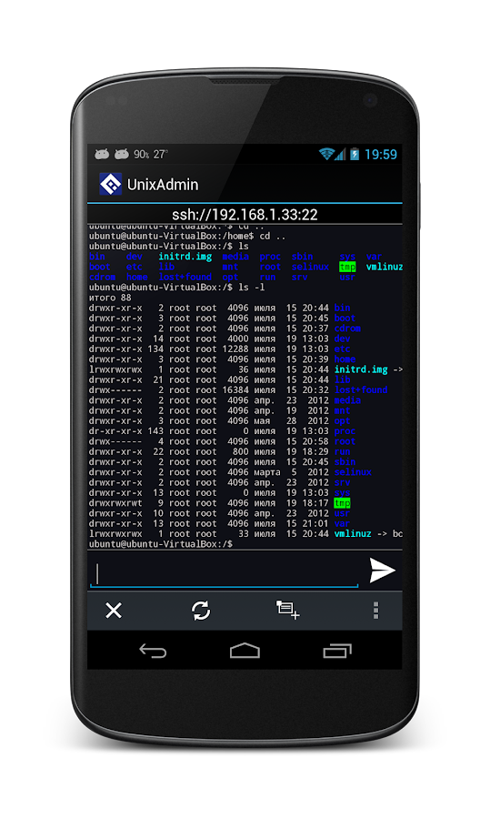Tap the Wi-Fi signal icon
This screenshot has height=819, width=490.
326,154
